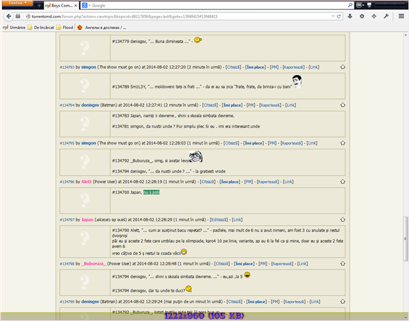Open _Buburuza_'s profile link
409x321 pixels.
tap(94, 264)
